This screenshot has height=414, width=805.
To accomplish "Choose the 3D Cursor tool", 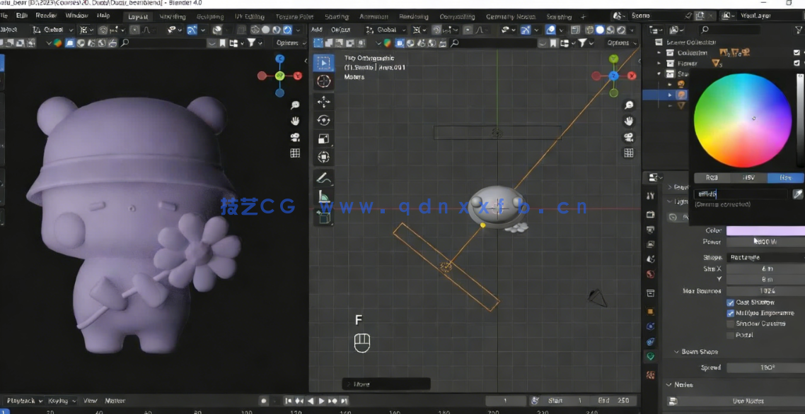I will point(323,81).
